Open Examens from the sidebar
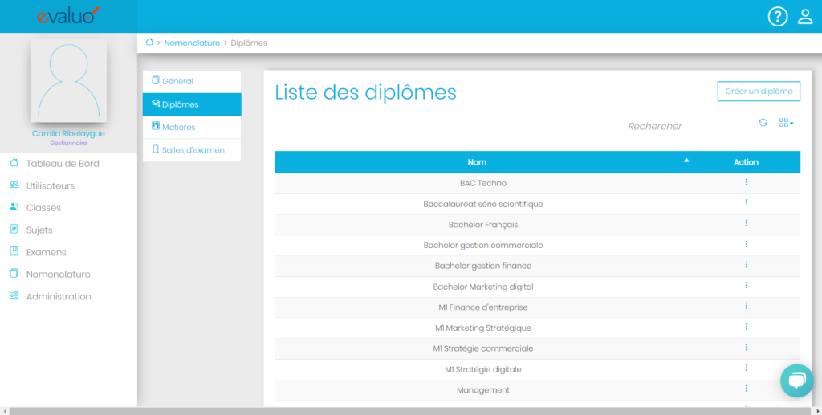 pos(47,252)
